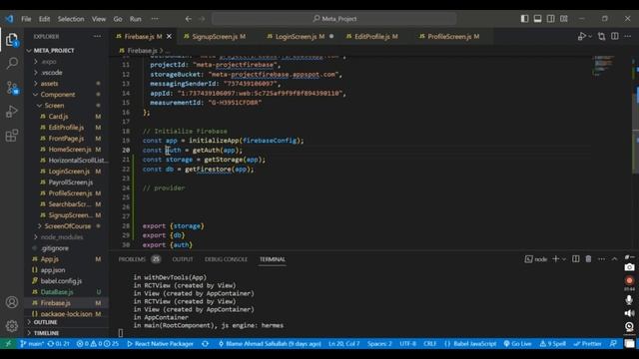Open the View menu
Viewport: 639px width, 359px height.
pos(99,19)
